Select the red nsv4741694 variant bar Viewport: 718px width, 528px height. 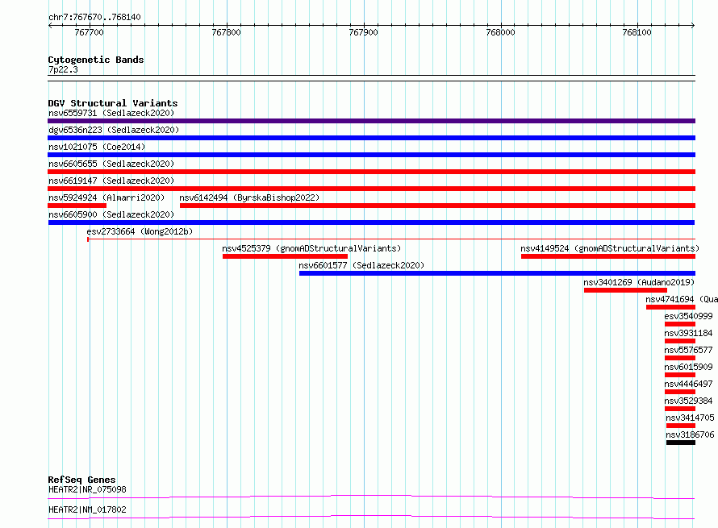[x=671, y=307]
